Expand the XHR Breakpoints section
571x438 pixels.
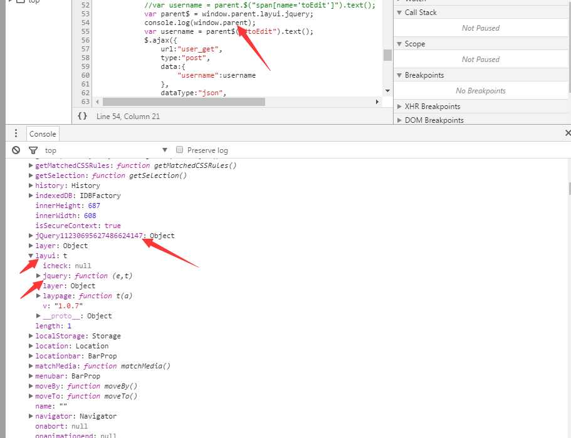click(x=399, y=107)
